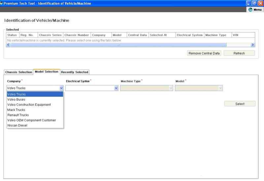Expand the Electrical System dropdown
Screen dimensions: 264x181
tap(116, 88)
